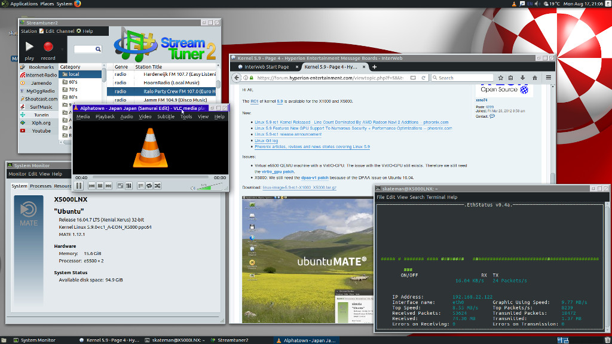Click the VLC tray icon in top panel
This screenshot has width=612, height=344.
coord(514,4)
